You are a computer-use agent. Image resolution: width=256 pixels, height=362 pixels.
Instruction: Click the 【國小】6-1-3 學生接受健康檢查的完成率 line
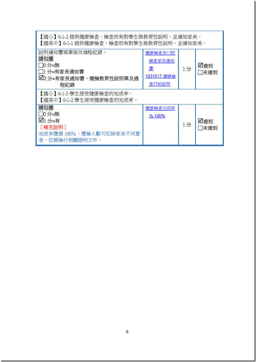[x=85, y=94]
